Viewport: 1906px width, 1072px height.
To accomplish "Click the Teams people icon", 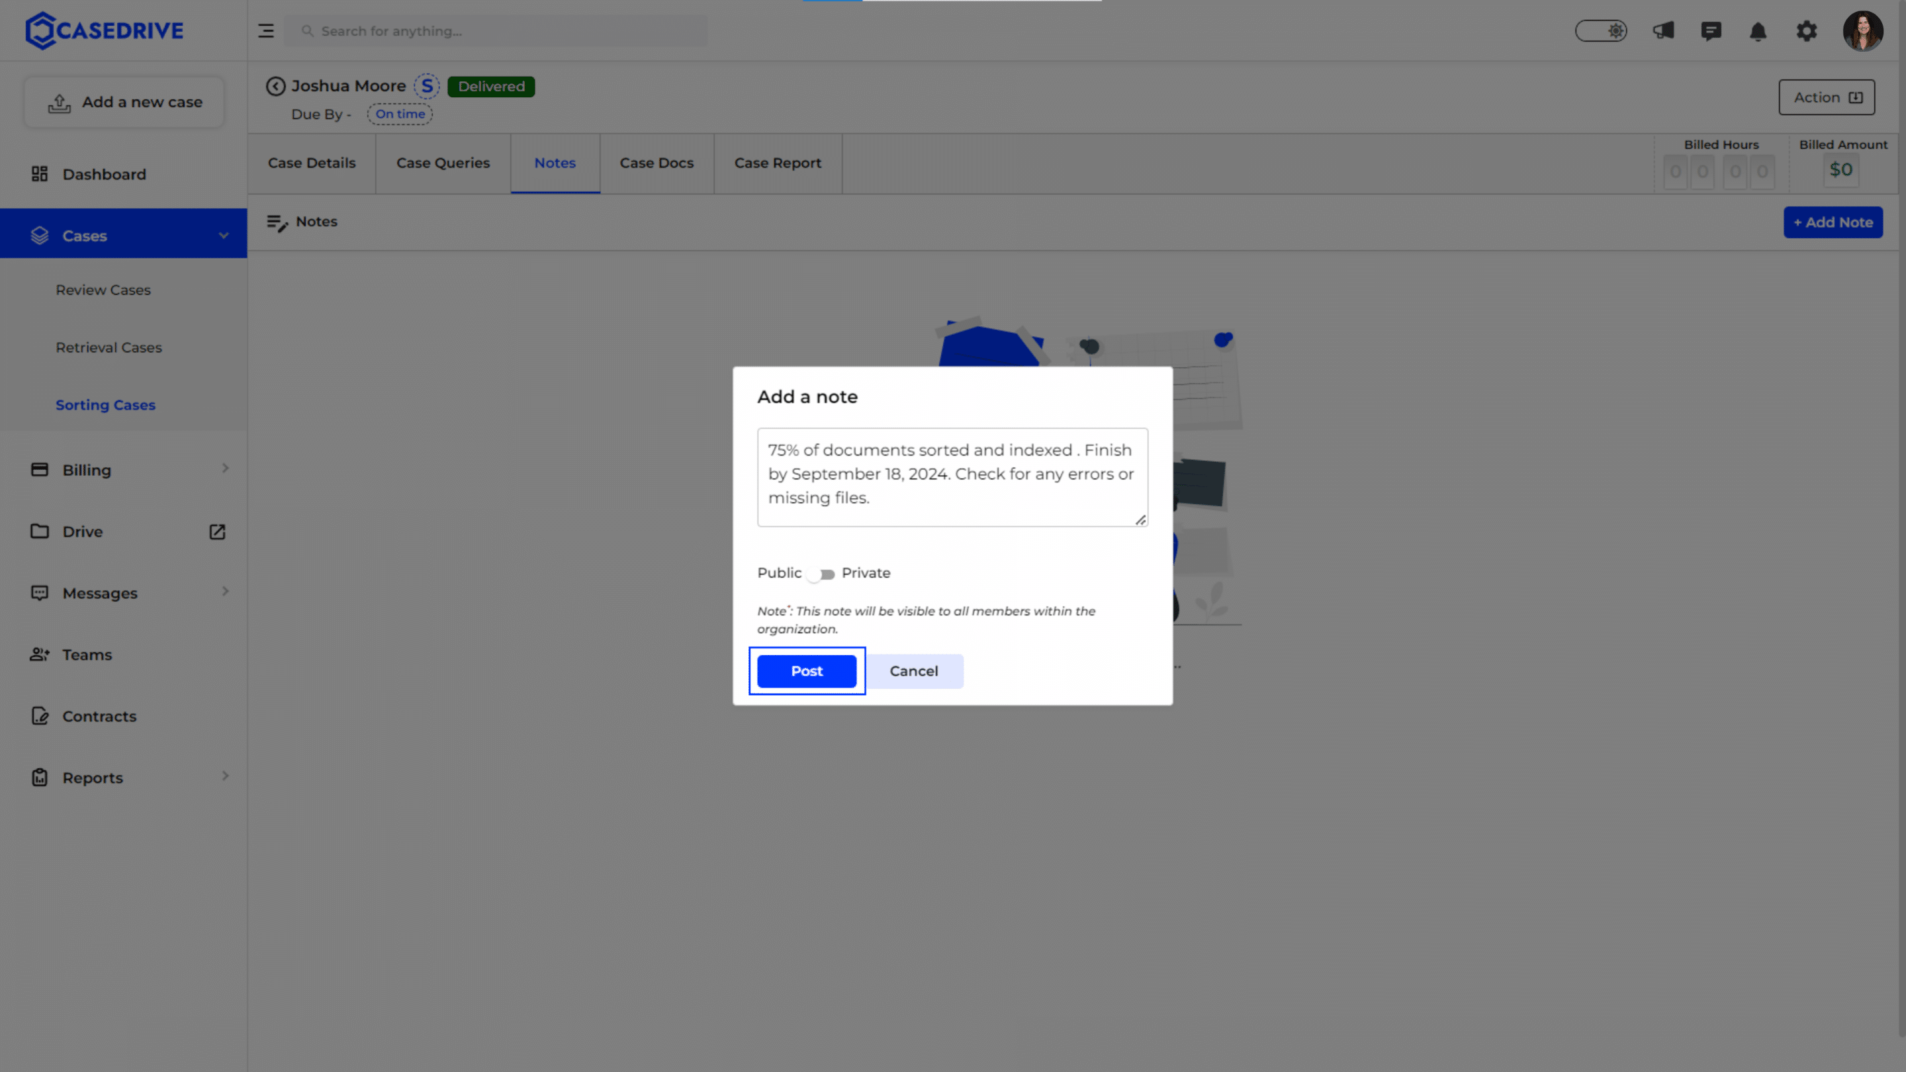I will (39, 654).
